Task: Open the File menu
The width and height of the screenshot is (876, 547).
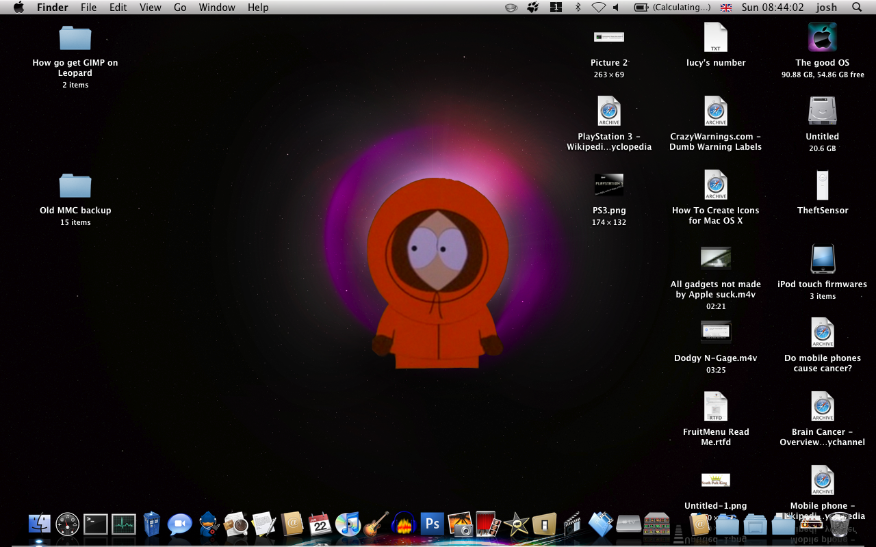Action: click(x=88, y=8)
